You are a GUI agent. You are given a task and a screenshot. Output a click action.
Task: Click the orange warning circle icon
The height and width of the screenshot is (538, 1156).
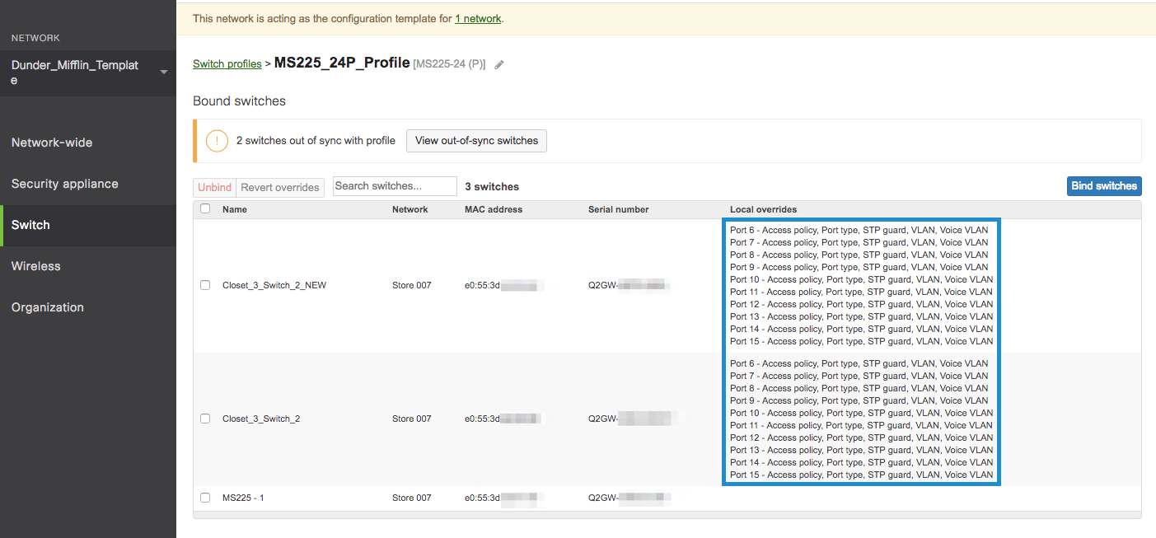(217, 140)
